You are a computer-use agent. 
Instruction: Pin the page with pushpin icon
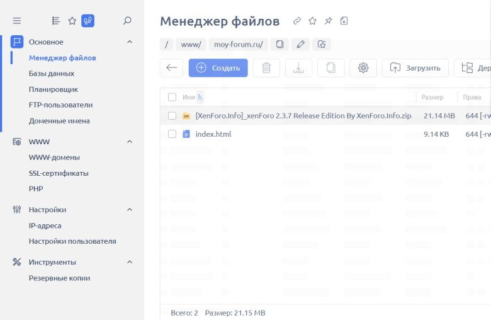point(328,21)
